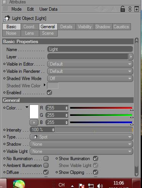Expand the Color disclosure triangle
The height and width of the screenshot is (188, 142).
click(27, 107)
